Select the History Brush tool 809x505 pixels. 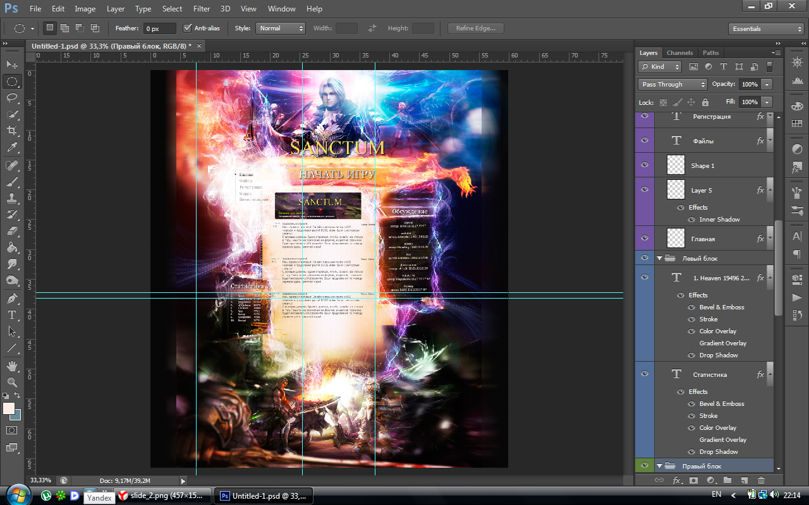(x=12, y=215)
